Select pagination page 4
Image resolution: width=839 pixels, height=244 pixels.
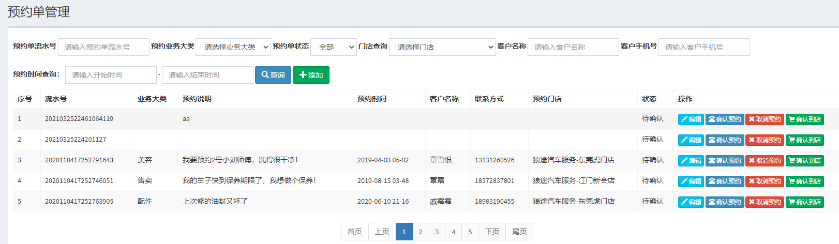click(454, 232)
